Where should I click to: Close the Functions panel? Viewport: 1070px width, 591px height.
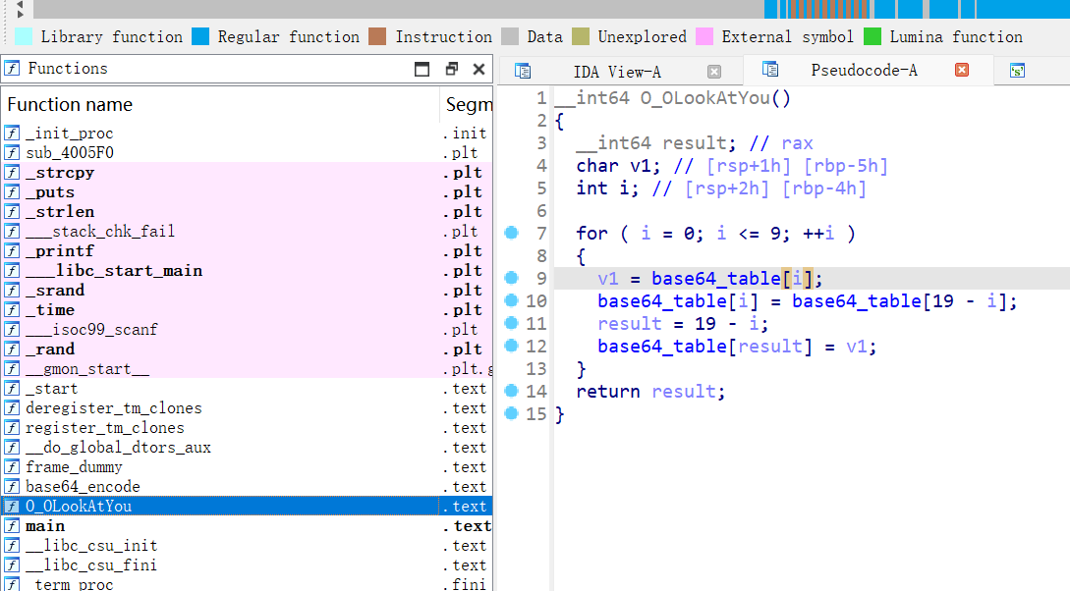[x=479, y=69]
